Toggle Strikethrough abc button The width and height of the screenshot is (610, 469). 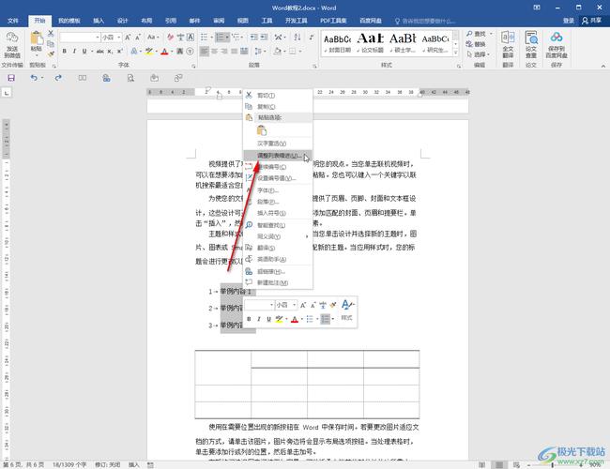[x=100, y=51]
